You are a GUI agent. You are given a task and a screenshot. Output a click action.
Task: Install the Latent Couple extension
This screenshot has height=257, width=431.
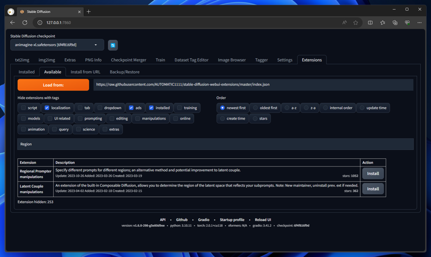coord(373,189)
